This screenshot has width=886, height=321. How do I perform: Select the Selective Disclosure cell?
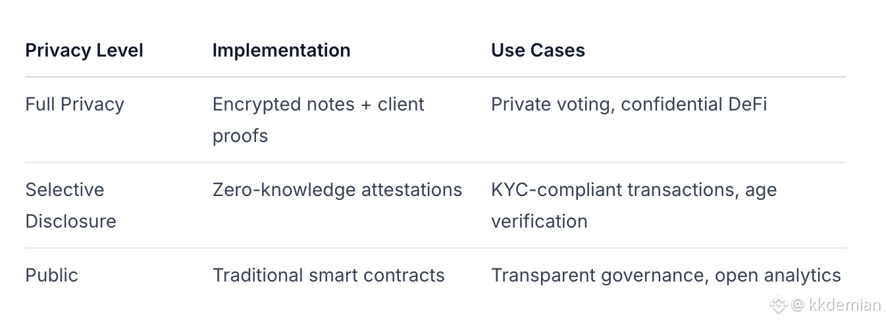pyautogui.click(x=70, y=205)
